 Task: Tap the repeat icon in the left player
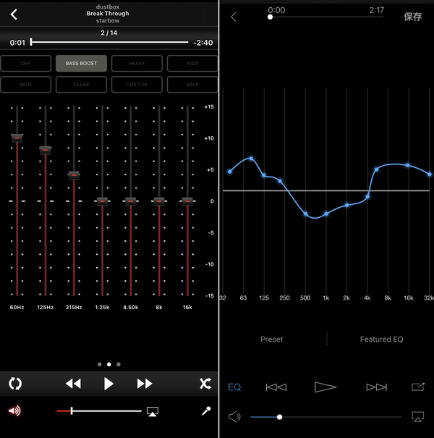(15, 384)
